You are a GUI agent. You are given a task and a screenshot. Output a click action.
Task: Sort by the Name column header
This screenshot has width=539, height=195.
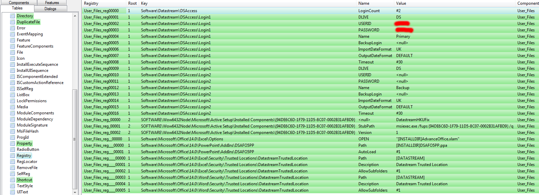click(x=376, y=3)
